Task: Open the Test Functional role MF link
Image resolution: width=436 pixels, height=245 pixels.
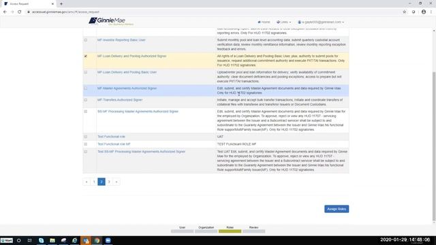Action: coord(114,144)
